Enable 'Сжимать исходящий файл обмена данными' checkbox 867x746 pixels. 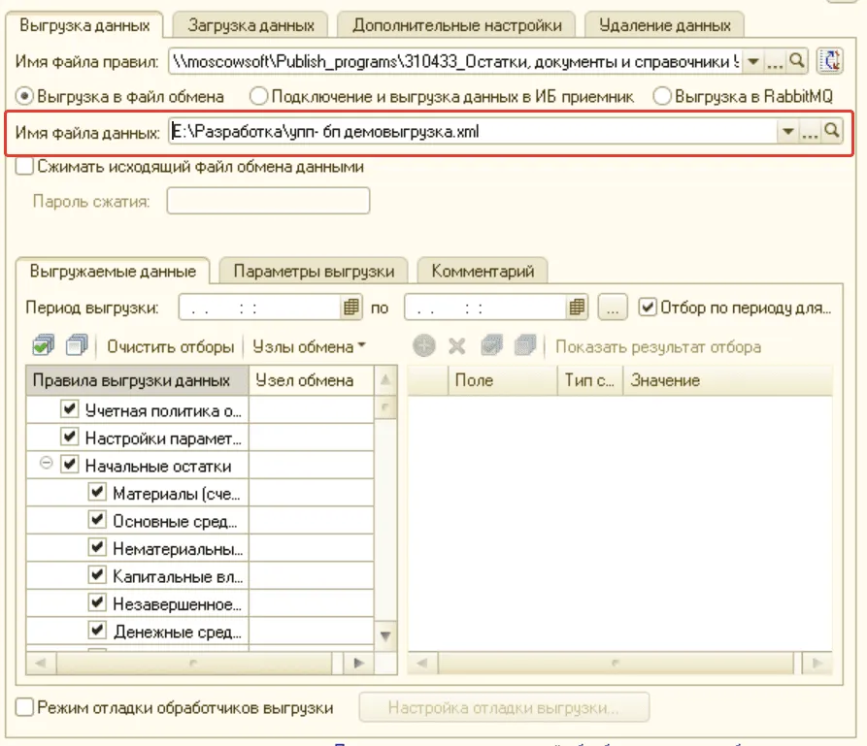coord(25,167)
